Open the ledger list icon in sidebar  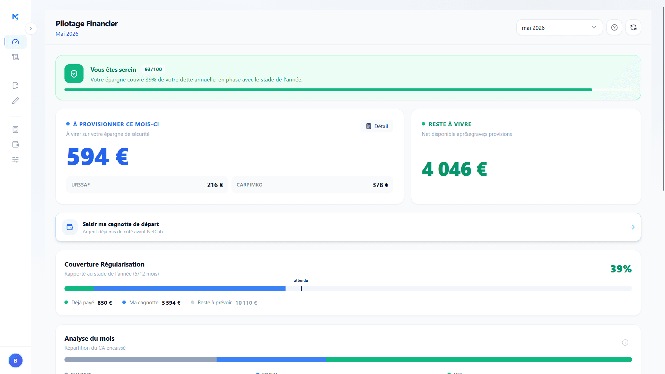point(15,57)
